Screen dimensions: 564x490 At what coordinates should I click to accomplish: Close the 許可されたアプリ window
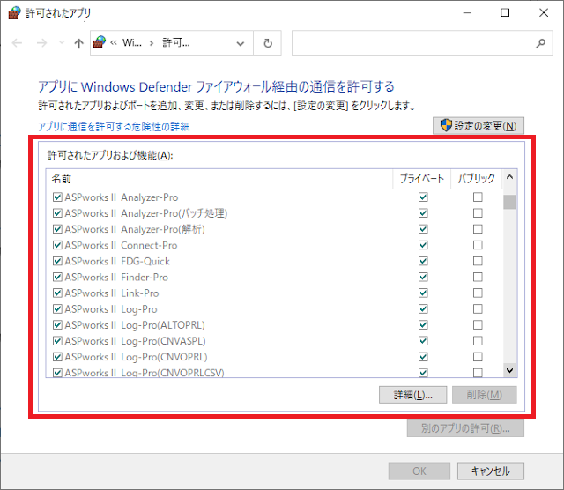pyautogui.click(x=544, y=13)
